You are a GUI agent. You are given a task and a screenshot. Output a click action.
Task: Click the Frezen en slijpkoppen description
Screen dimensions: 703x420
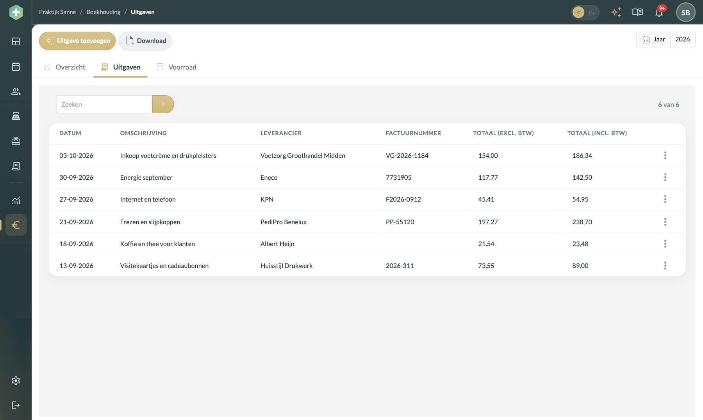coord(150,222)
